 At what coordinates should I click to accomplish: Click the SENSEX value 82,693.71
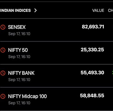(x=93, y=27)
